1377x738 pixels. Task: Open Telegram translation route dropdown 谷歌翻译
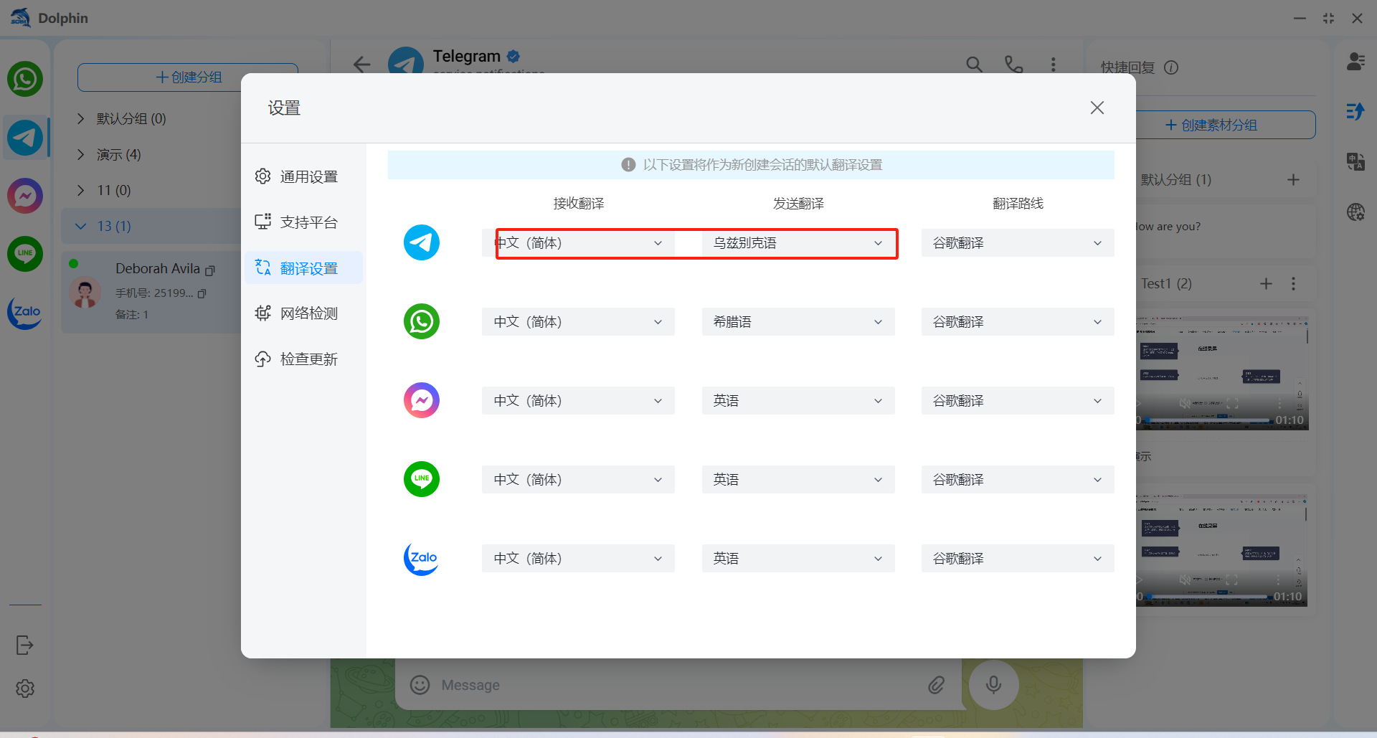1017,243
